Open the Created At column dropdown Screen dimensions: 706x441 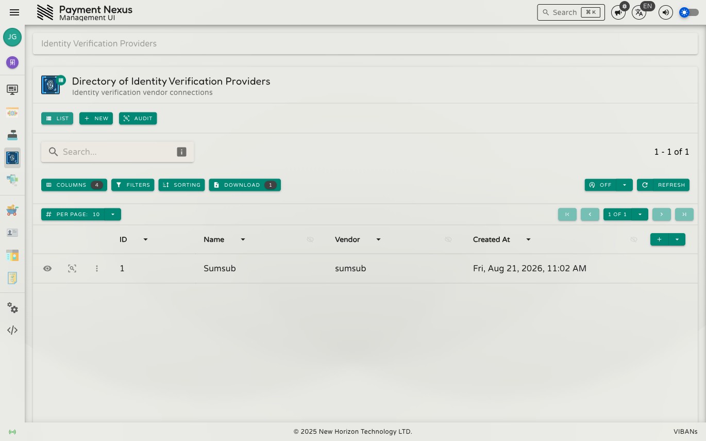(x=528, y=239)
